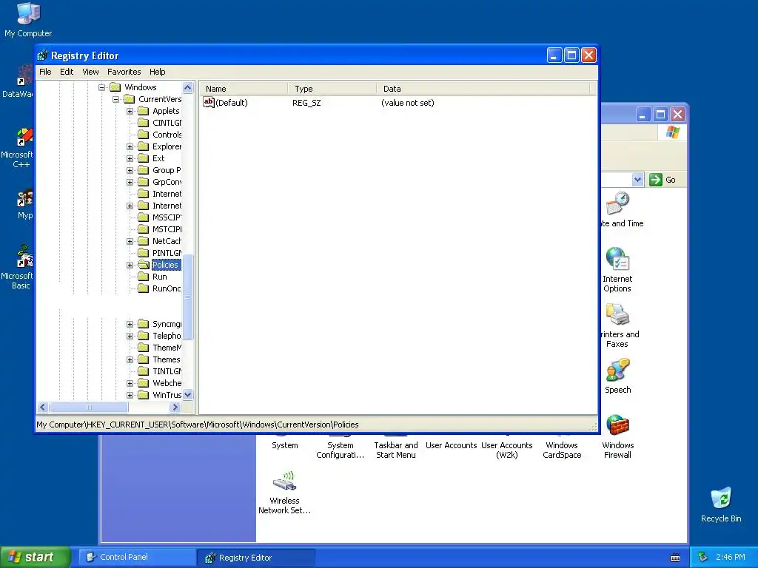Screen dimensions: 758x568
Task: Expand the WinTrust key
Action: click(x=130, y=395)
